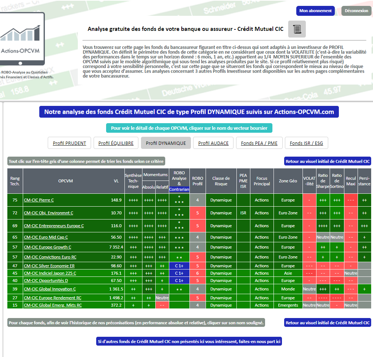Open CM-CIC Entrepreneurs Europe C fund link
Viewport: 373px width, 357px height.
[x=54, y=226]
